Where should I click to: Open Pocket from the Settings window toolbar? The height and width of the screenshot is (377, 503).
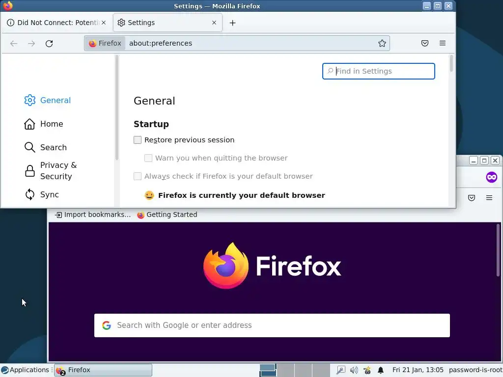point(425,43)
